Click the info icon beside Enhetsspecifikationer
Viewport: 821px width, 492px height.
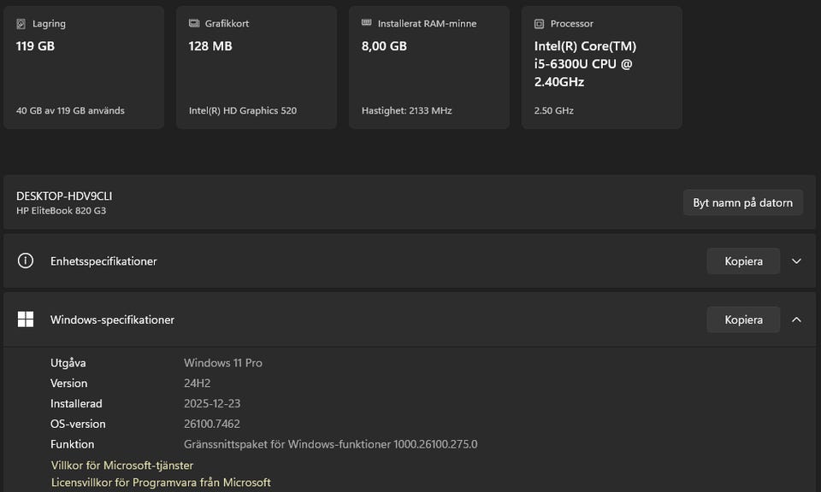(x=25, y=261)
